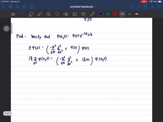The width and height of the screenshot is (163, 122).
Task: Tap the floating gray assistive touch button
Action: pos(6,28)
